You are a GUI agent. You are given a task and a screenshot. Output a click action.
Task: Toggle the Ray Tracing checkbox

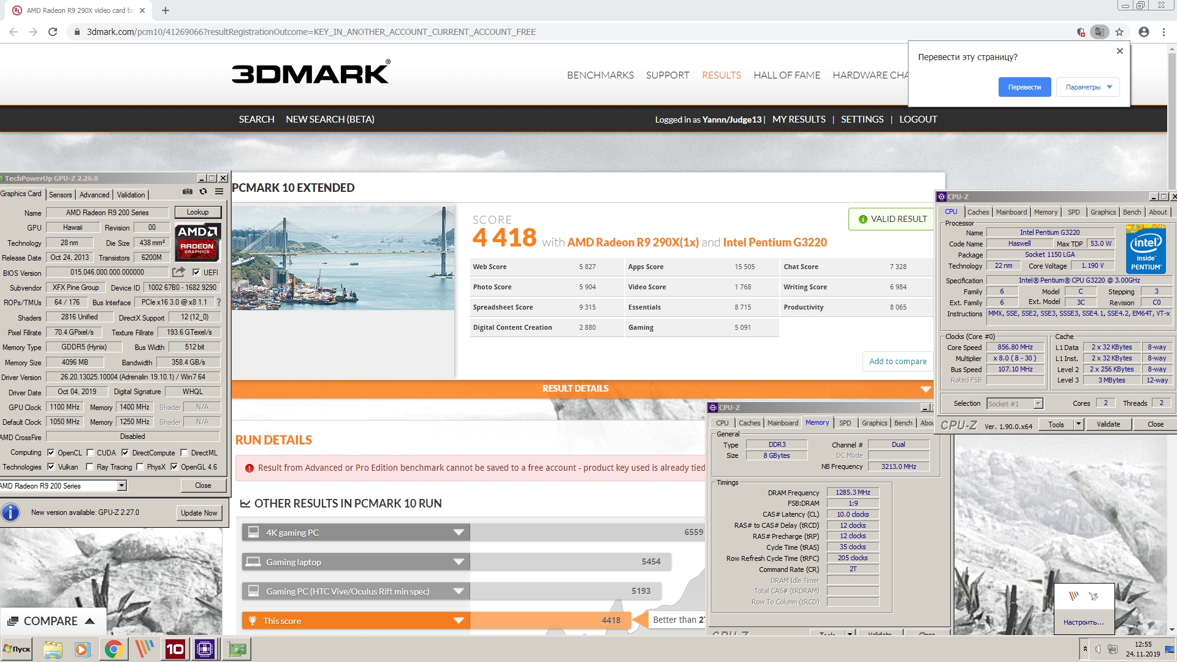tap(90, 467)
